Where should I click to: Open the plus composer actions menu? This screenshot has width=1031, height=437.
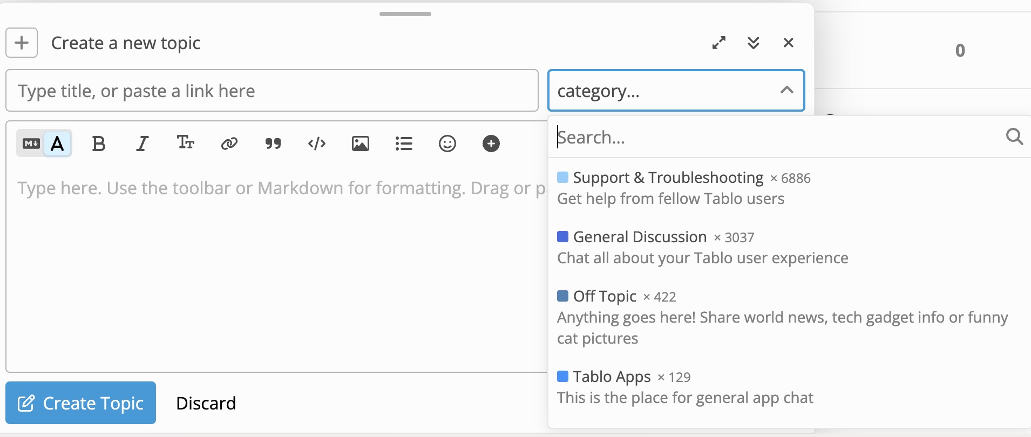pyautogui.click(x=22, y=43)
